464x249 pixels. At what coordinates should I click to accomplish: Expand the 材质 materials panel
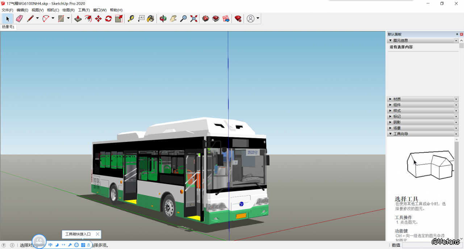pyautogui.click(x=397, y=99)
